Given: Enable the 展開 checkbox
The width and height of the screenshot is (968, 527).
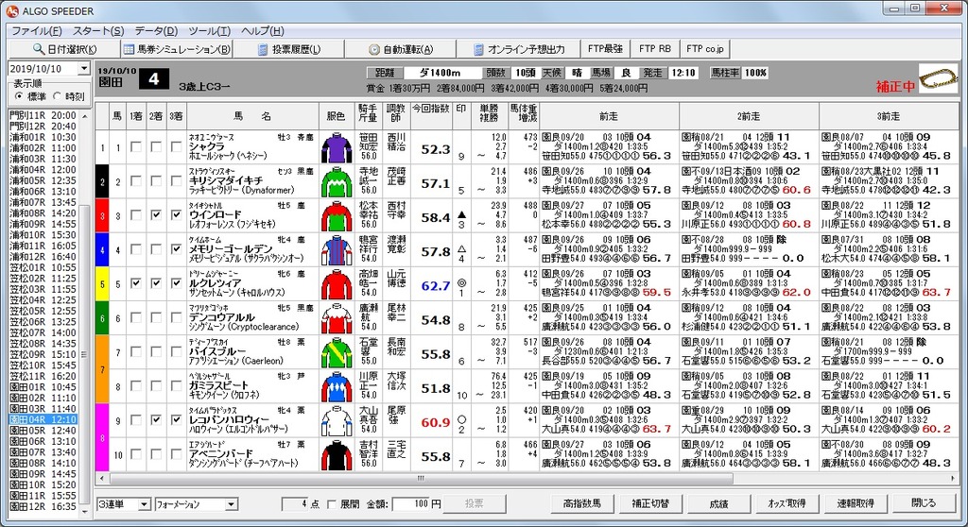Looking at the screenshot, I should click(332, 504).
